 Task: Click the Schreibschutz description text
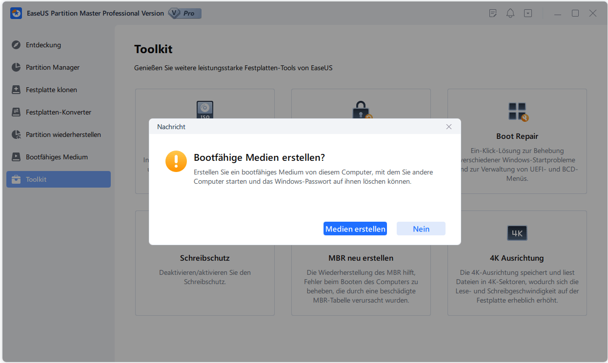[205, 277]
